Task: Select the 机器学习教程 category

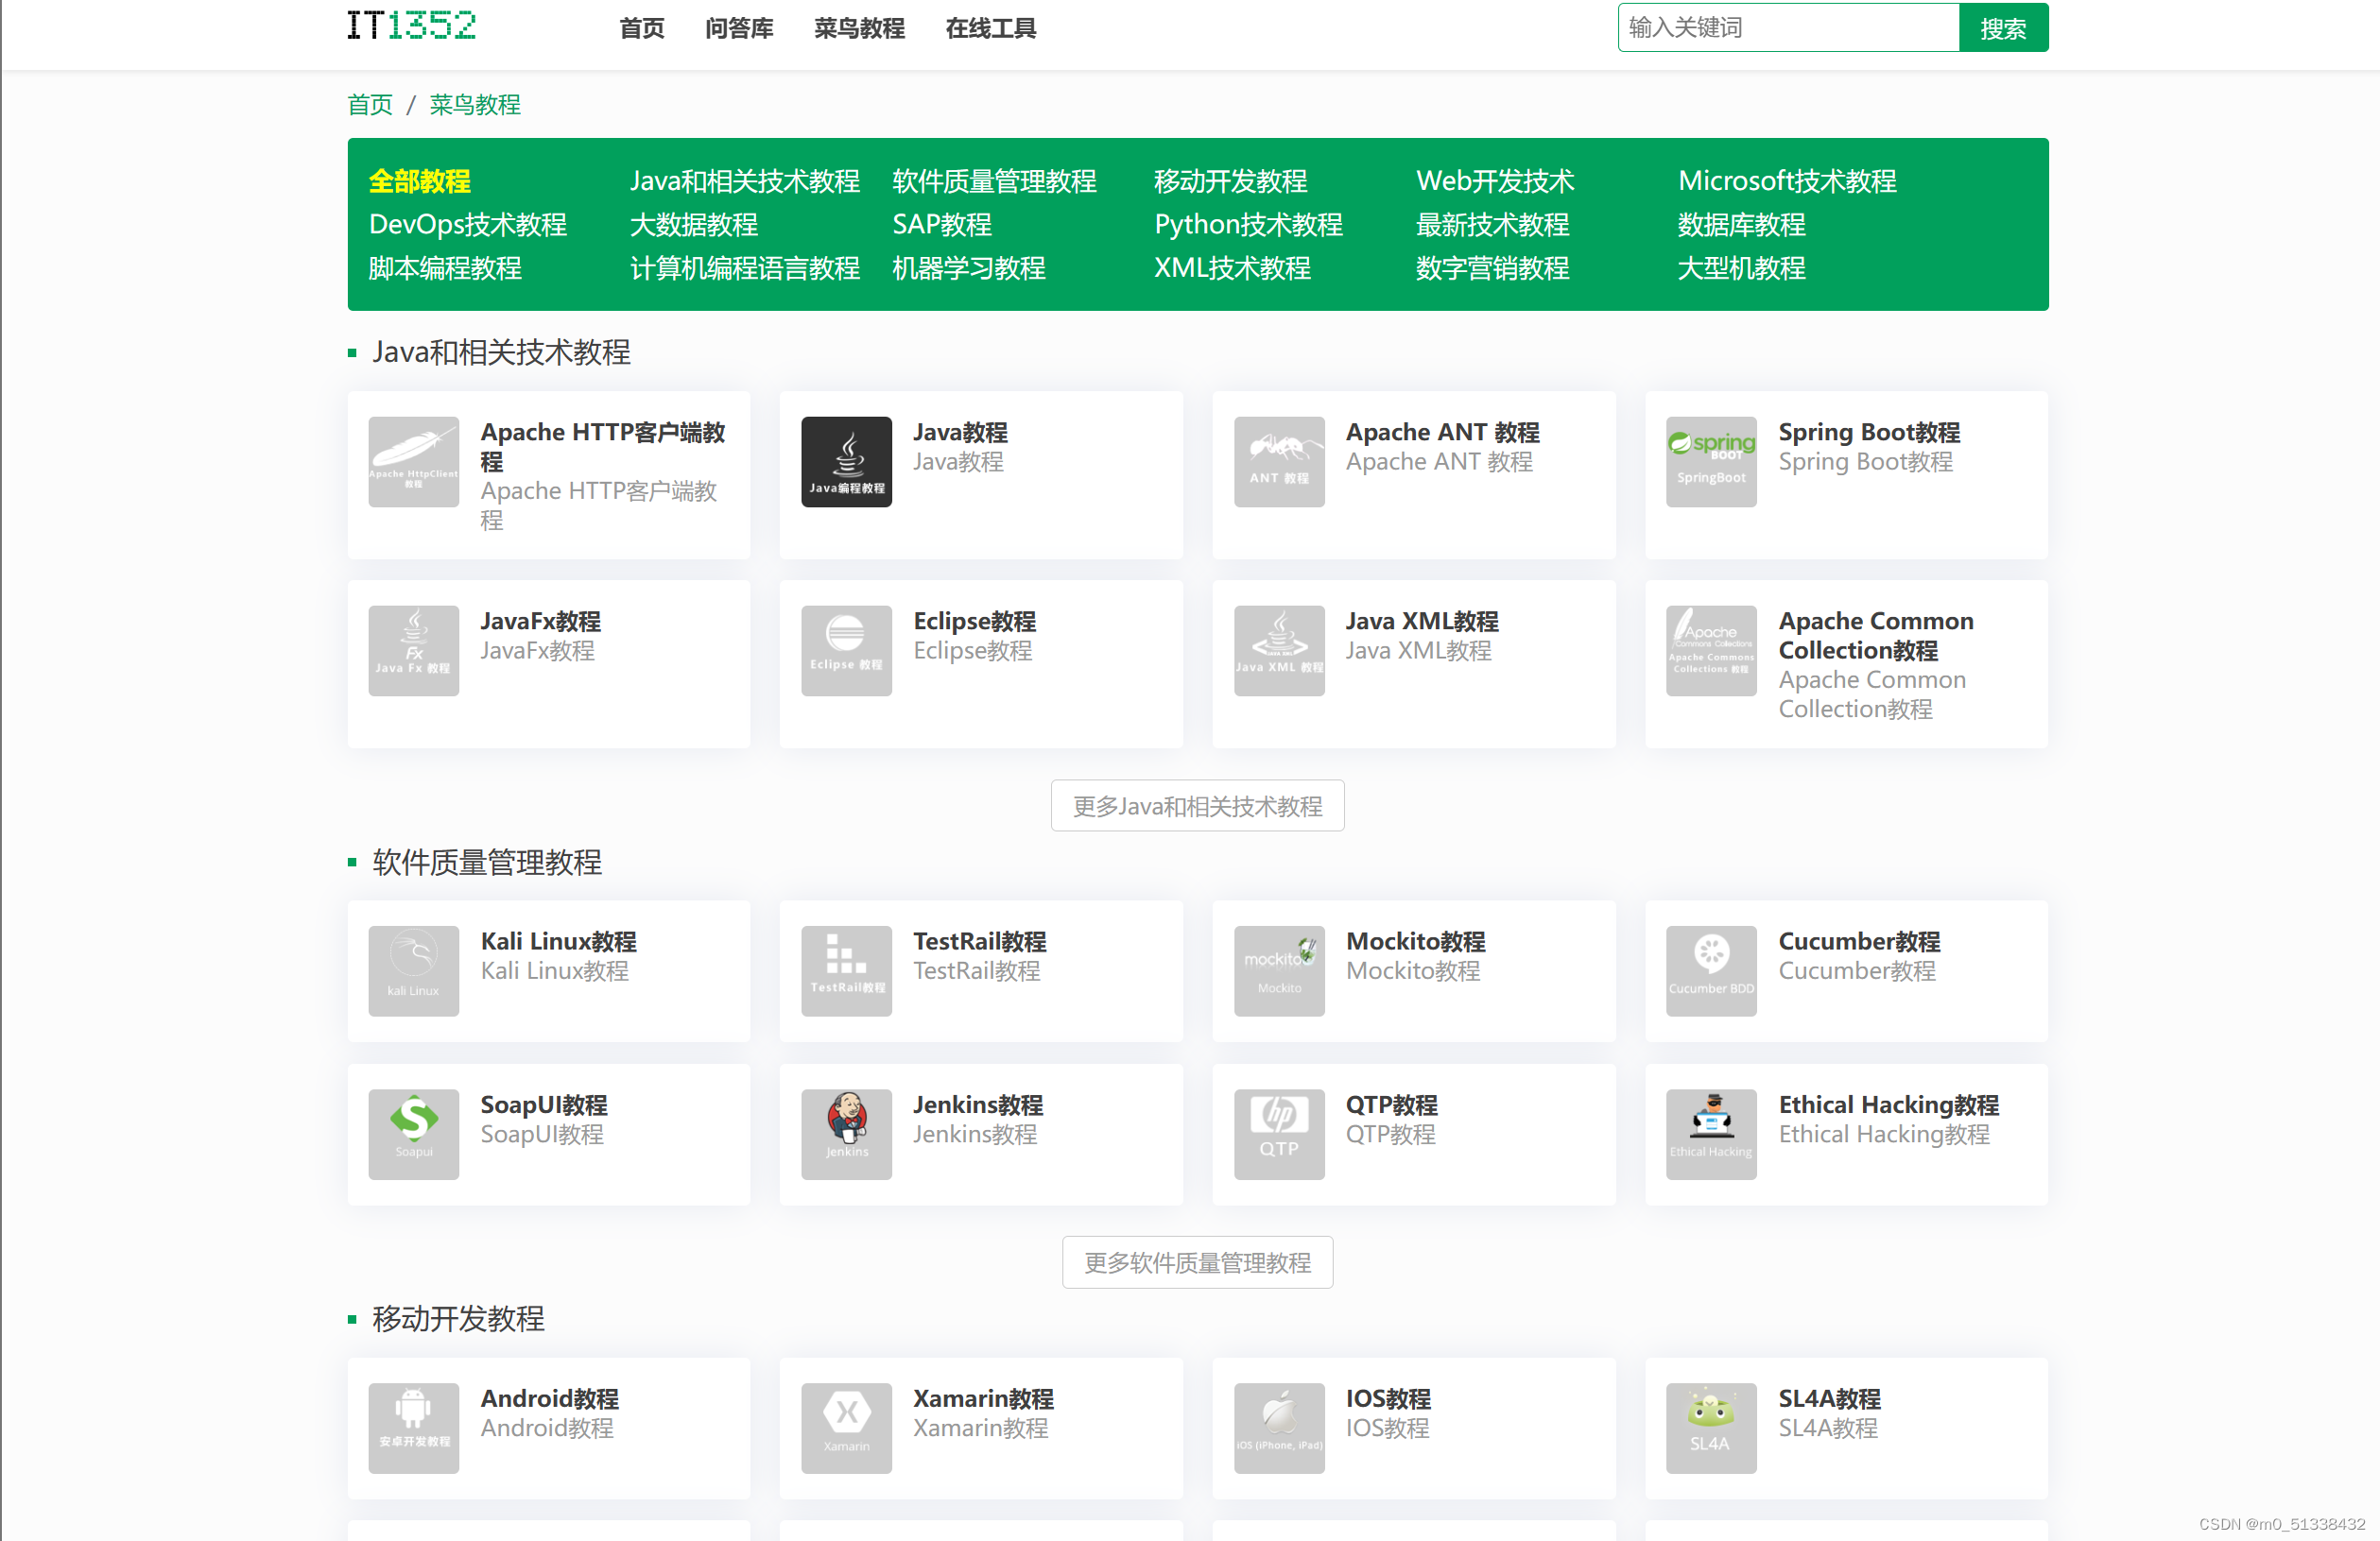Action: tap(968, 269)
